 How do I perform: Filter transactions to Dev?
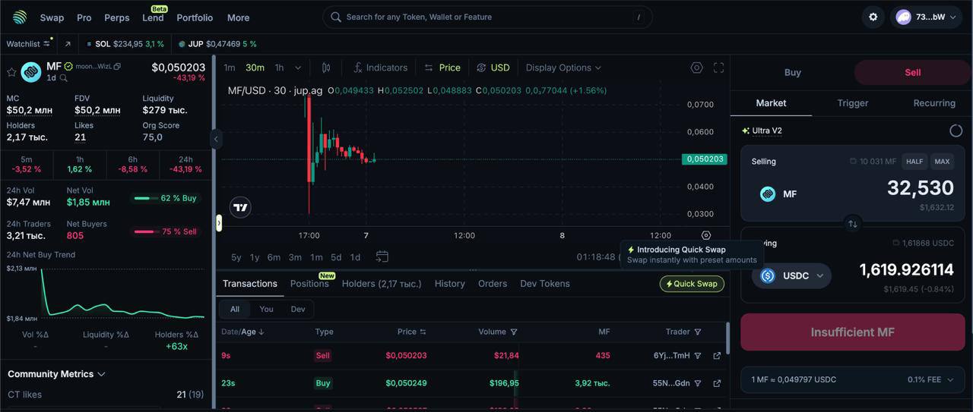tap(298, 309)
